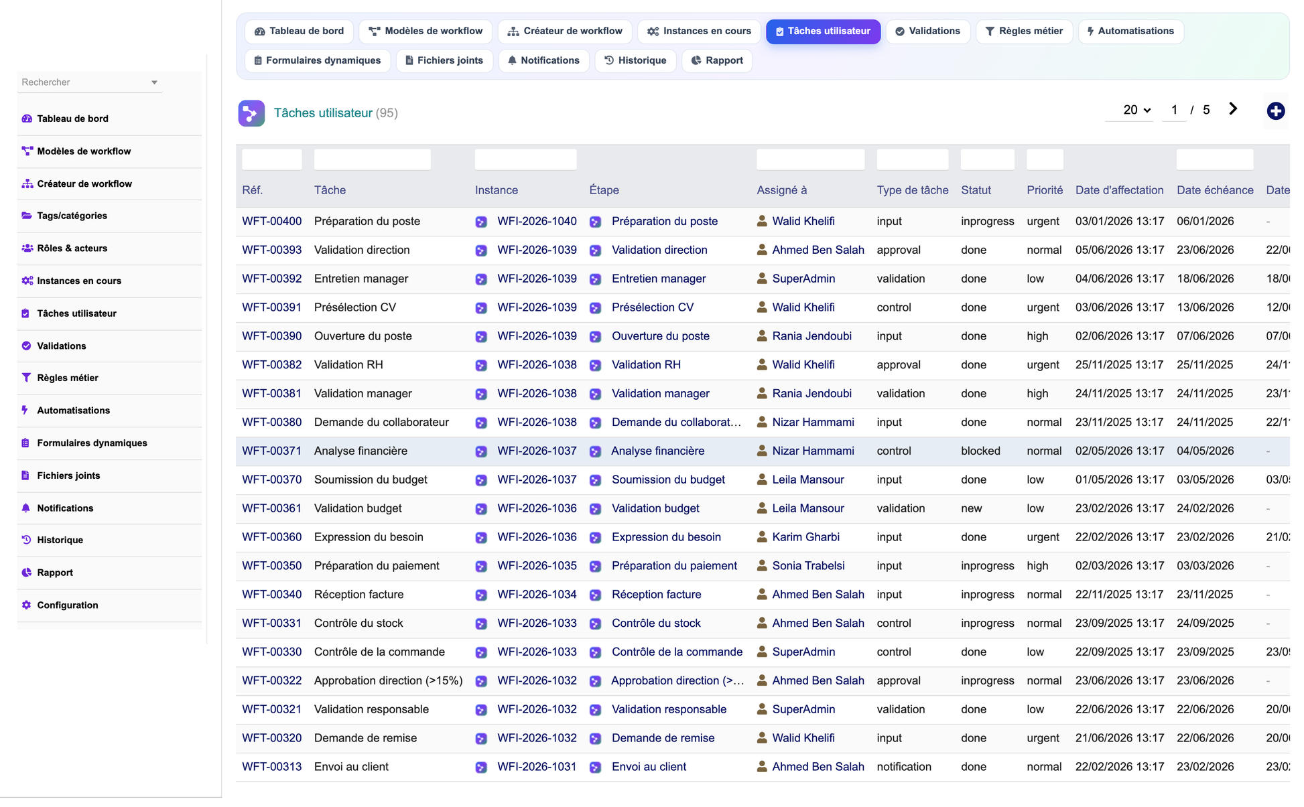The width and height of the screenshot is (1304, 807).
Task: Open assignee link Rania Jendoubi for WFT-00390
Action: click(x=811, y=336)
